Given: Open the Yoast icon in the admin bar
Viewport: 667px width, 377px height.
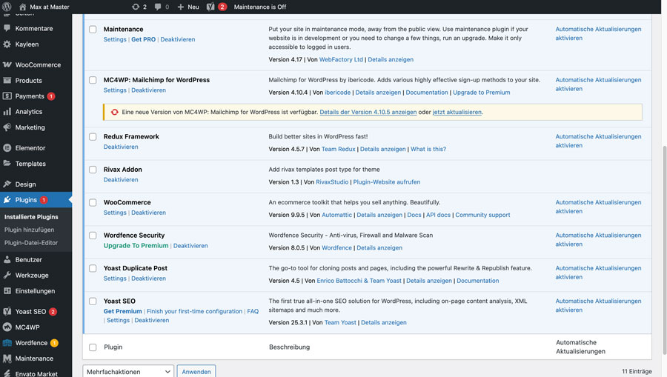Looking at the screenshot, I should point(210,7).
